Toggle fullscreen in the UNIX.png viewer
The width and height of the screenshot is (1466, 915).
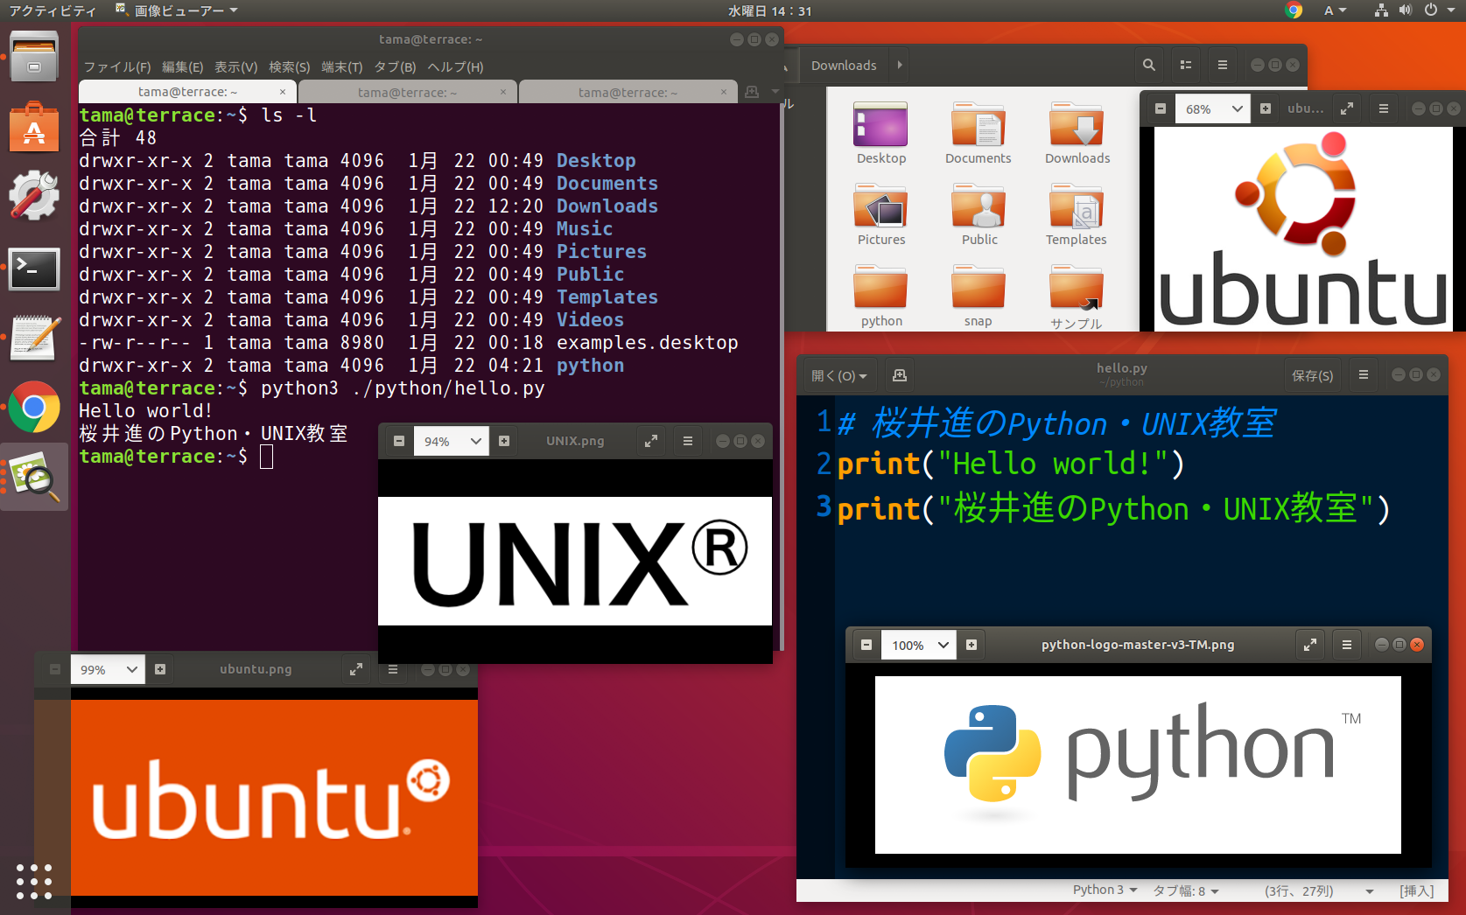651,441
